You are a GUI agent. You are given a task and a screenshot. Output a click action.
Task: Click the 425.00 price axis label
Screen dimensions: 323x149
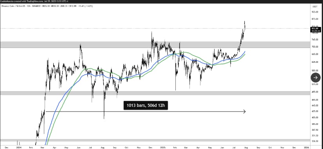(315, 111)
